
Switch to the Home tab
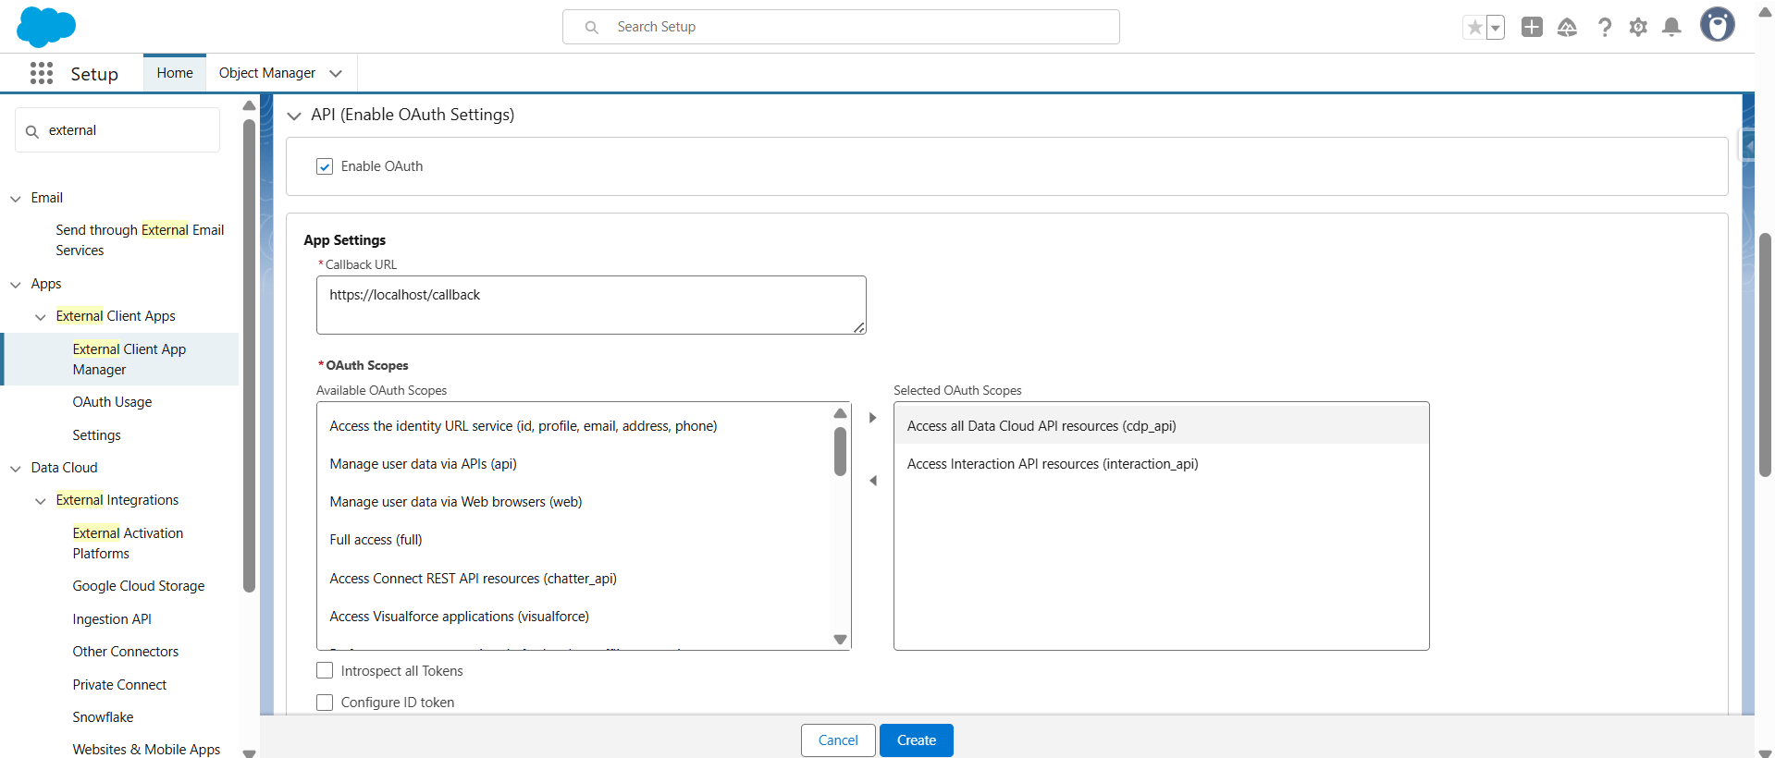point(175,73)
